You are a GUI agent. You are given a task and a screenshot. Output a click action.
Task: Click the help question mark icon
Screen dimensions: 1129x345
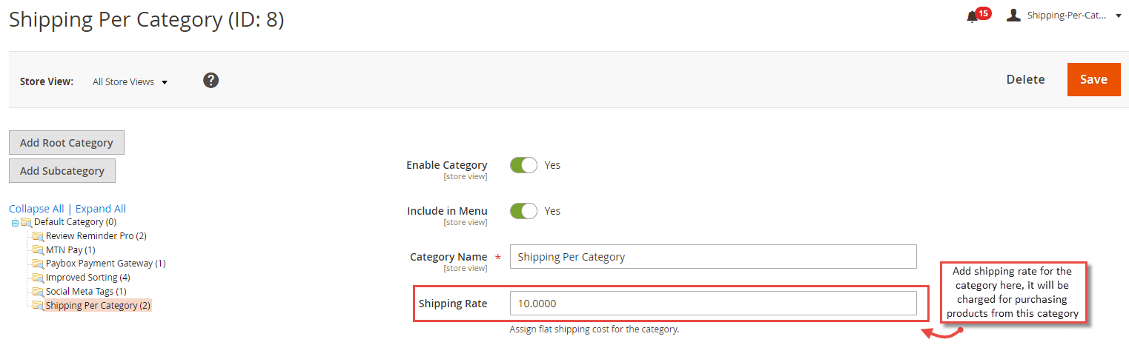pos(211,81)
